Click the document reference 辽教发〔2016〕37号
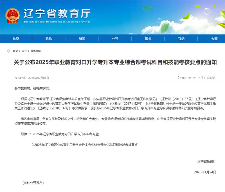The image size is (225, 192). [x=176, y=99]
